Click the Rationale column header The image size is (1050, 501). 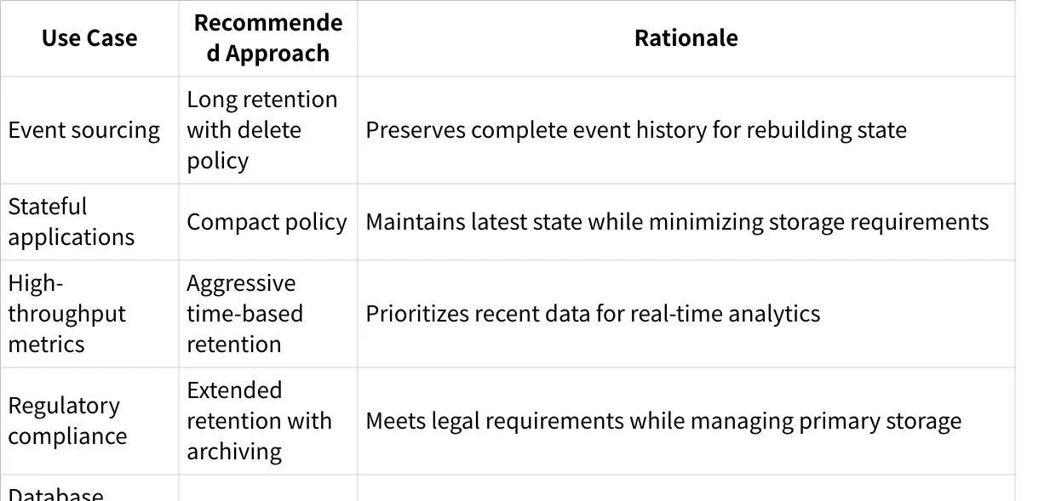click(x=686, y=38)
